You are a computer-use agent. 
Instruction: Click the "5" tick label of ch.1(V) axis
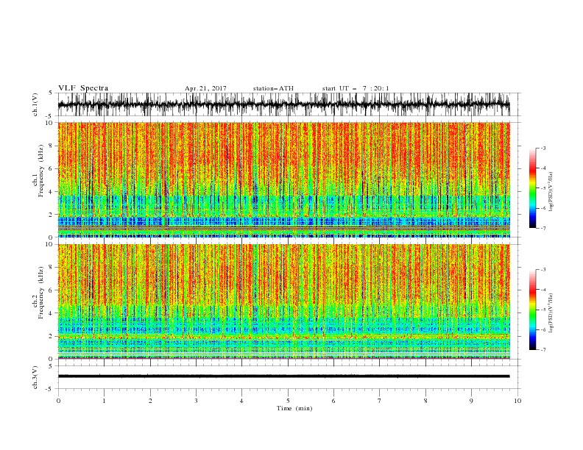click(51, 93)
